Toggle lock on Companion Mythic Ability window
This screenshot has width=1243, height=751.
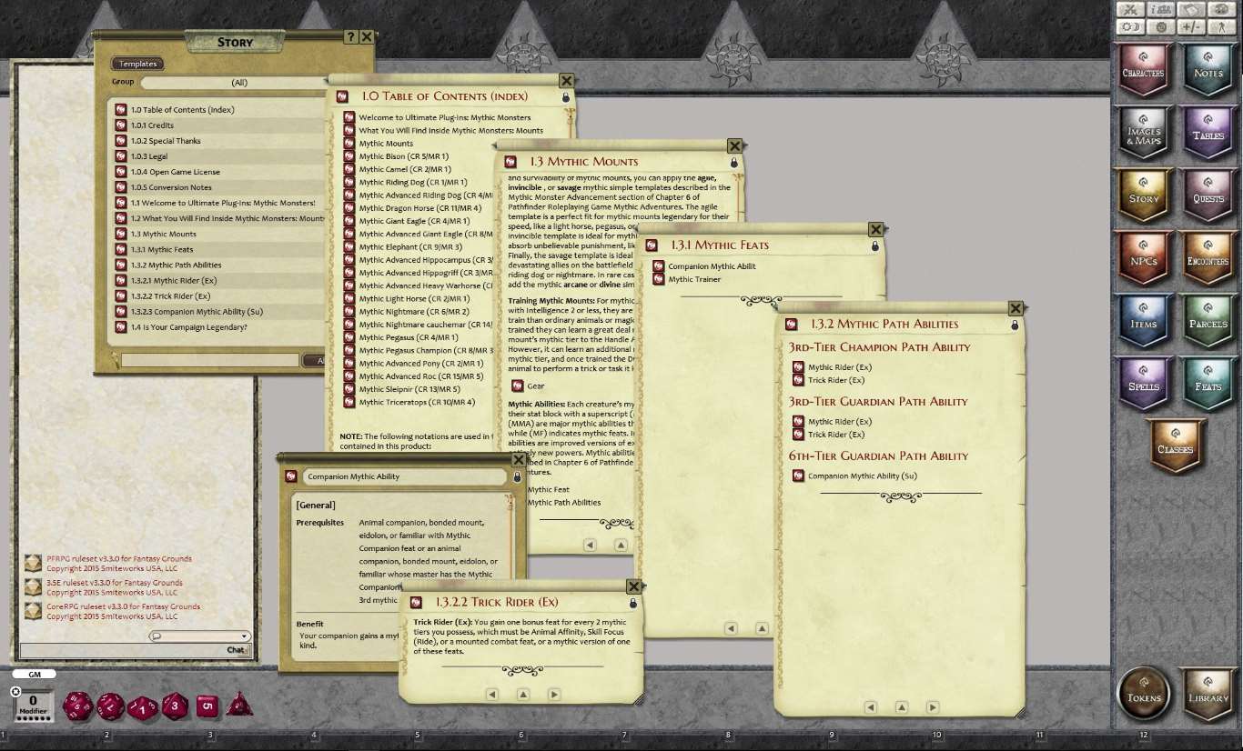coord(517,476)
